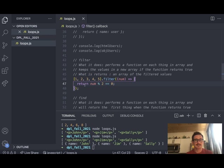Open the Manage gear icon
The height and width of the screenshot is (168, 224).
click(x=5, y=143)
